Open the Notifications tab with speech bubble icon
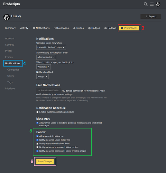The height and width of the screenshot is (173, 166). click(x=41, y=28)
